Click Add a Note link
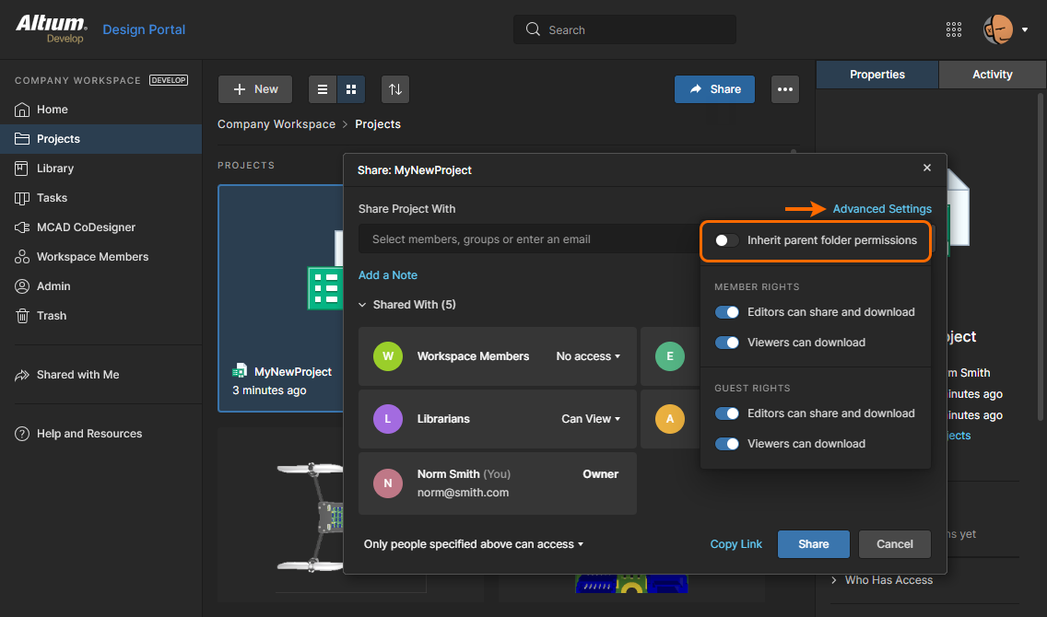1047x617 pixels. pos(388,274)
